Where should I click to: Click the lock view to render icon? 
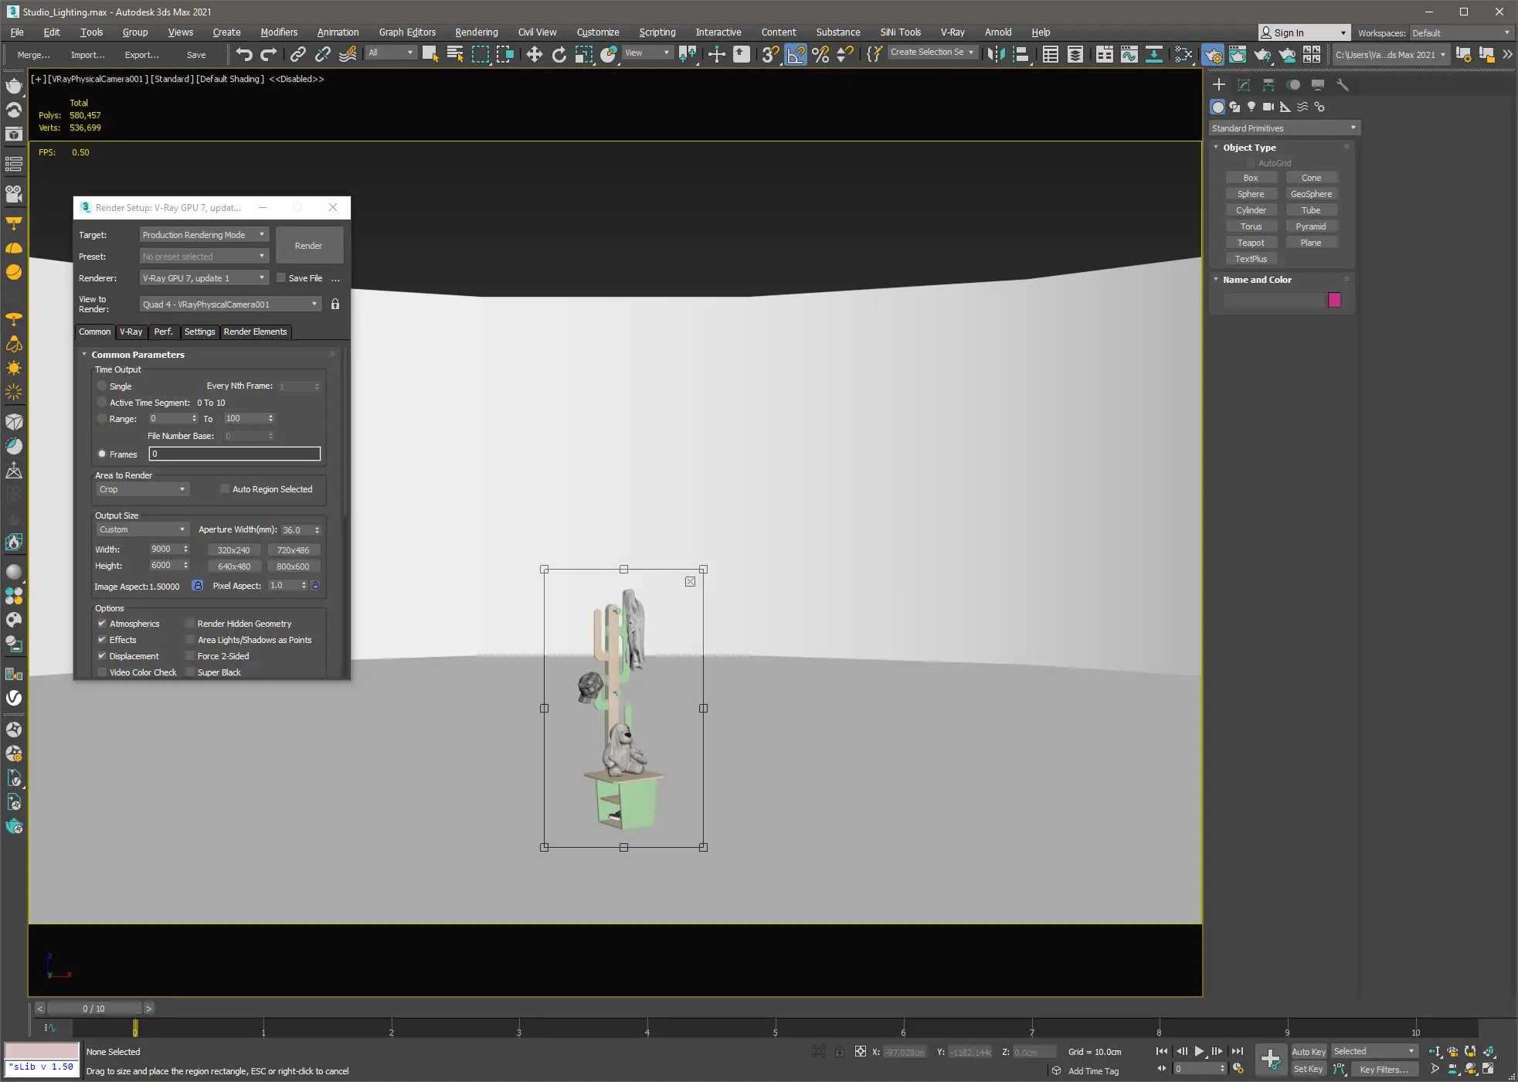[x=335, y=305]
